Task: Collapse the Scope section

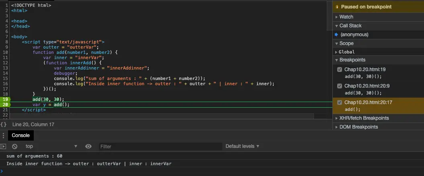Action: point(337,43)
